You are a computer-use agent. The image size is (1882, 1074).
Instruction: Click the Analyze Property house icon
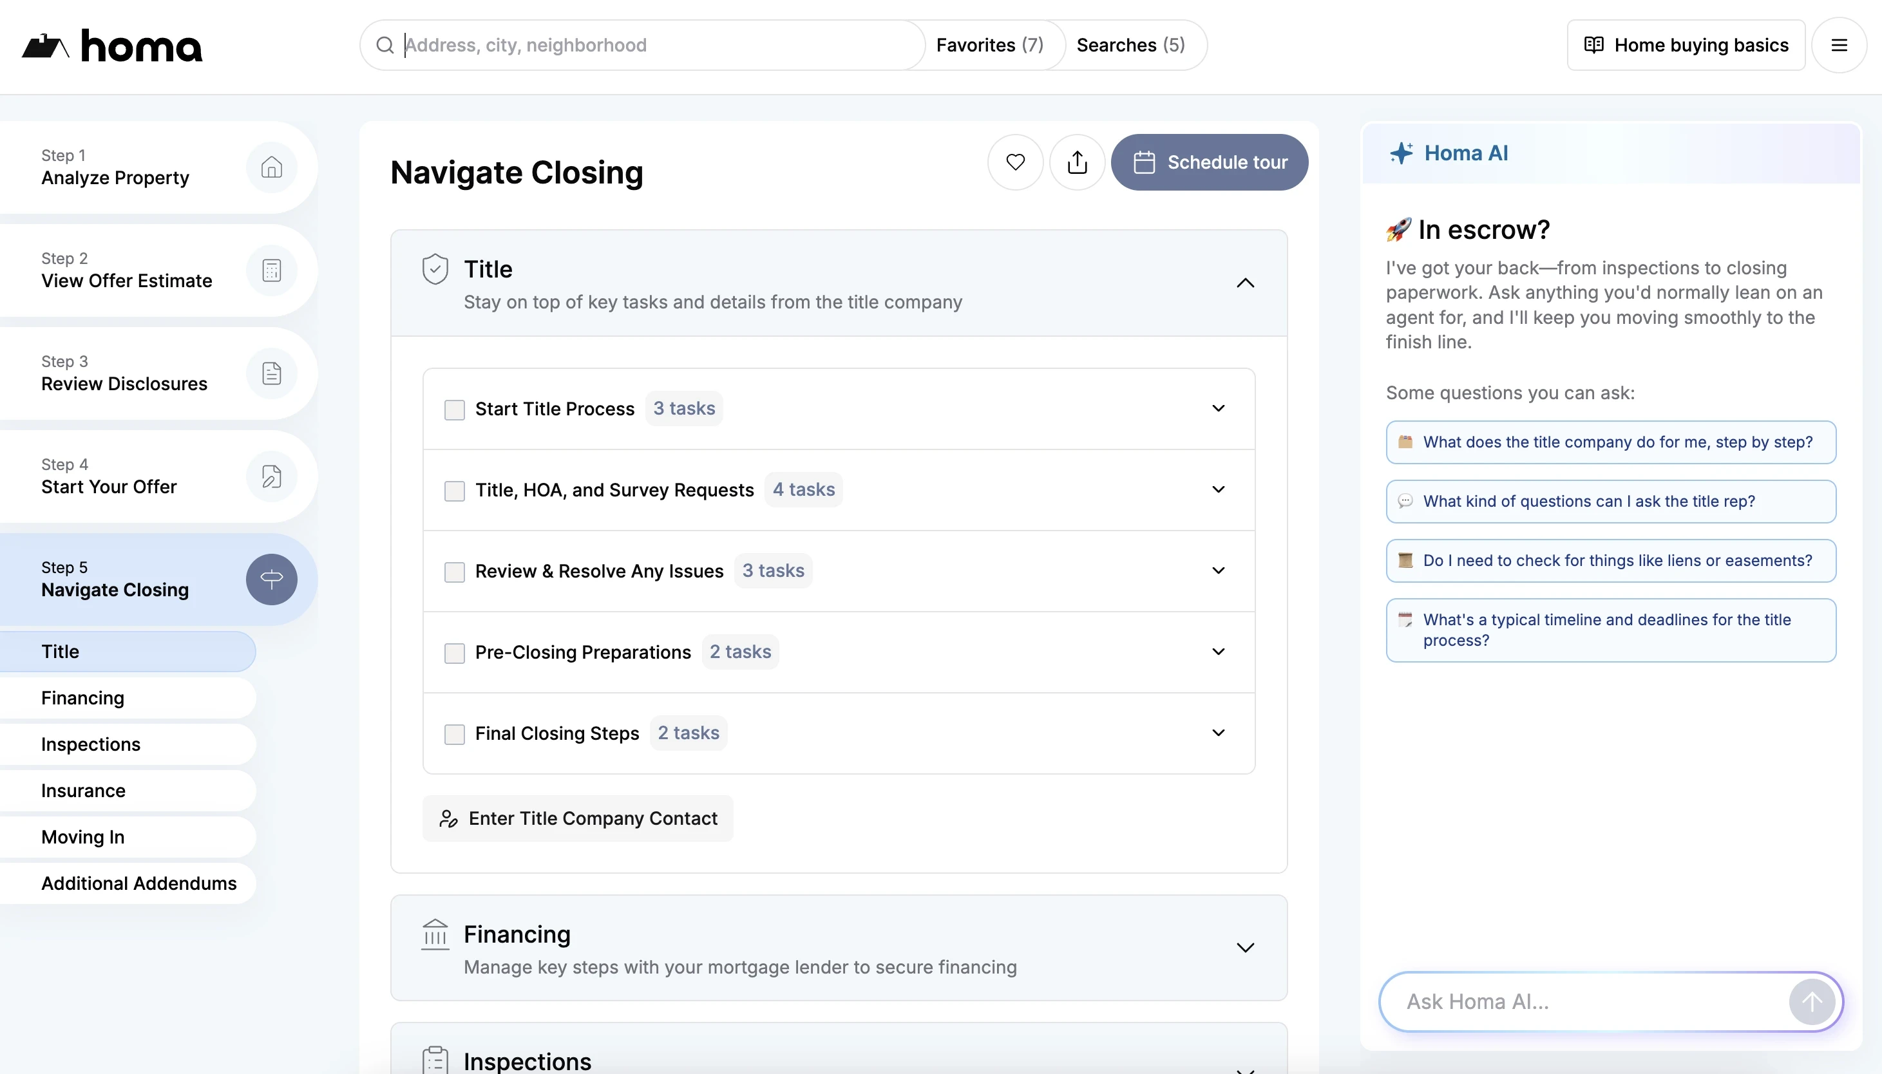[272, 167]
